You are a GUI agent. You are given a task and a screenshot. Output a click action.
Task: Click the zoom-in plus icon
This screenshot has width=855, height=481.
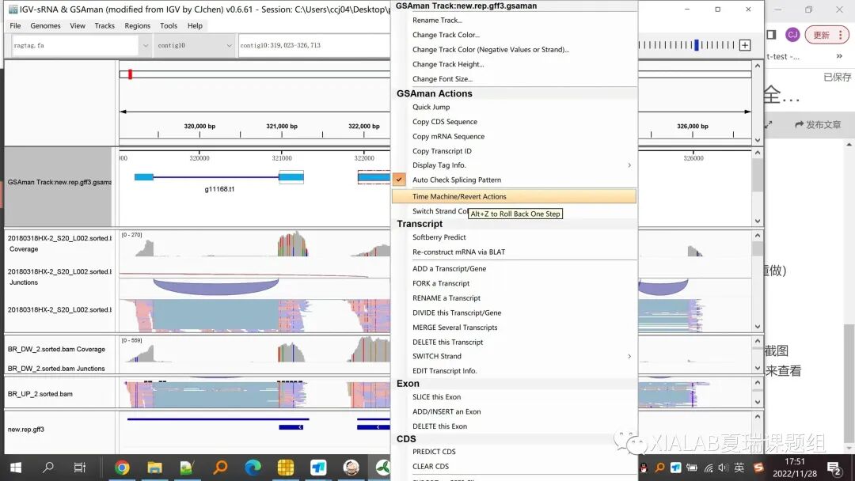pyautogui.click(x=745, y=45)
